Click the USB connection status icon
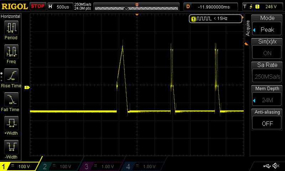The width and height of the screenshot is (285, 171). tap(267, 166)
